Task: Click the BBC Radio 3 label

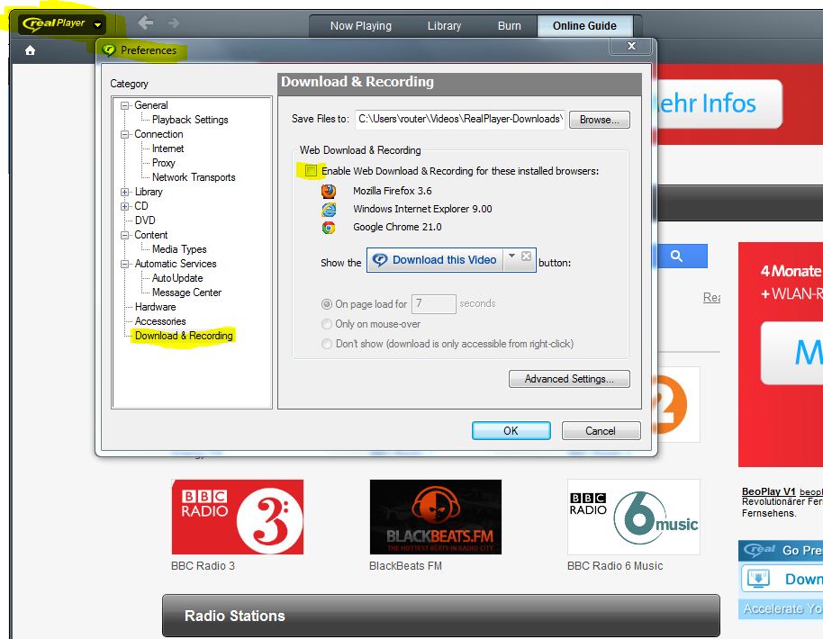Action: 203,566
